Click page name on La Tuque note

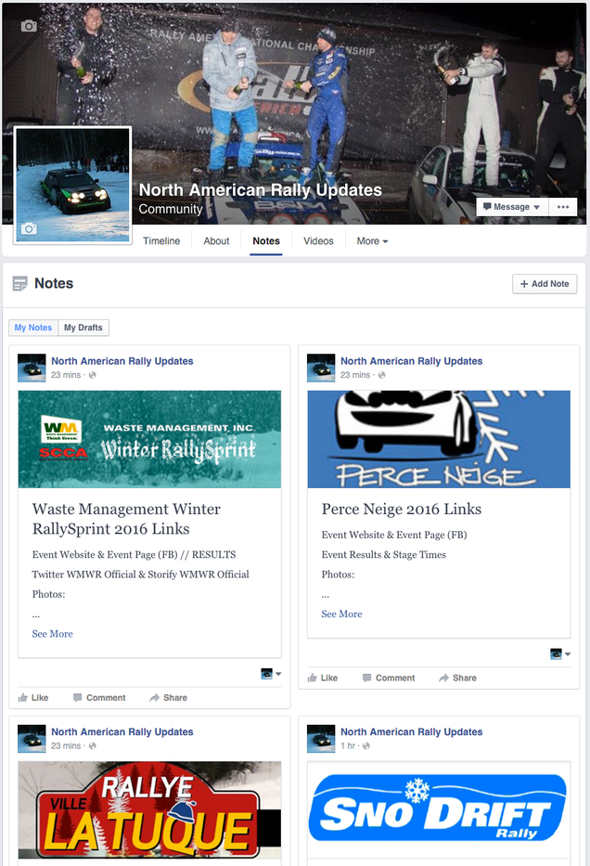pos(122,731)
